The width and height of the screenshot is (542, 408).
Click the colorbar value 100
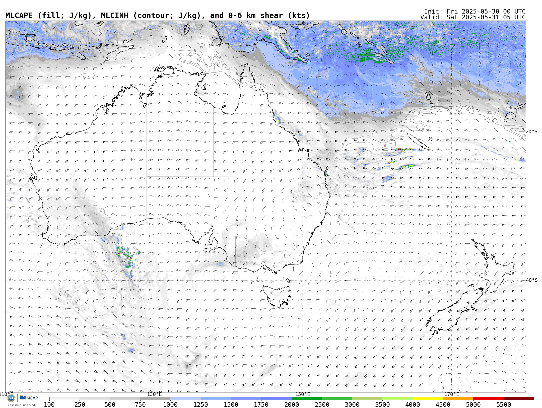(49, 404)
